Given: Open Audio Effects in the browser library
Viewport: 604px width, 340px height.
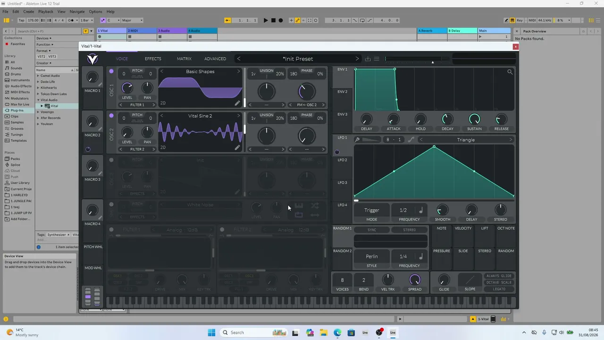Looking at the screenshot, I should pos(21,86).
